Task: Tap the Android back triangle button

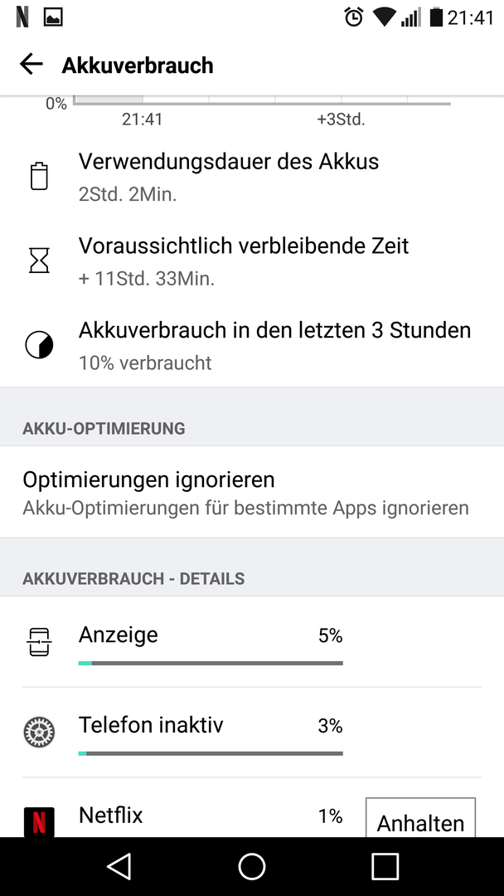Action: click(x=119, y=866)
